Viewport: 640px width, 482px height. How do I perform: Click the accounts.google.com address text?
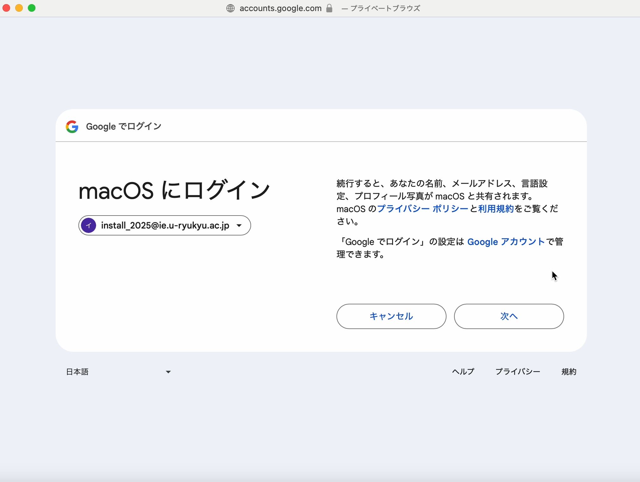click(x=280, y=8)
